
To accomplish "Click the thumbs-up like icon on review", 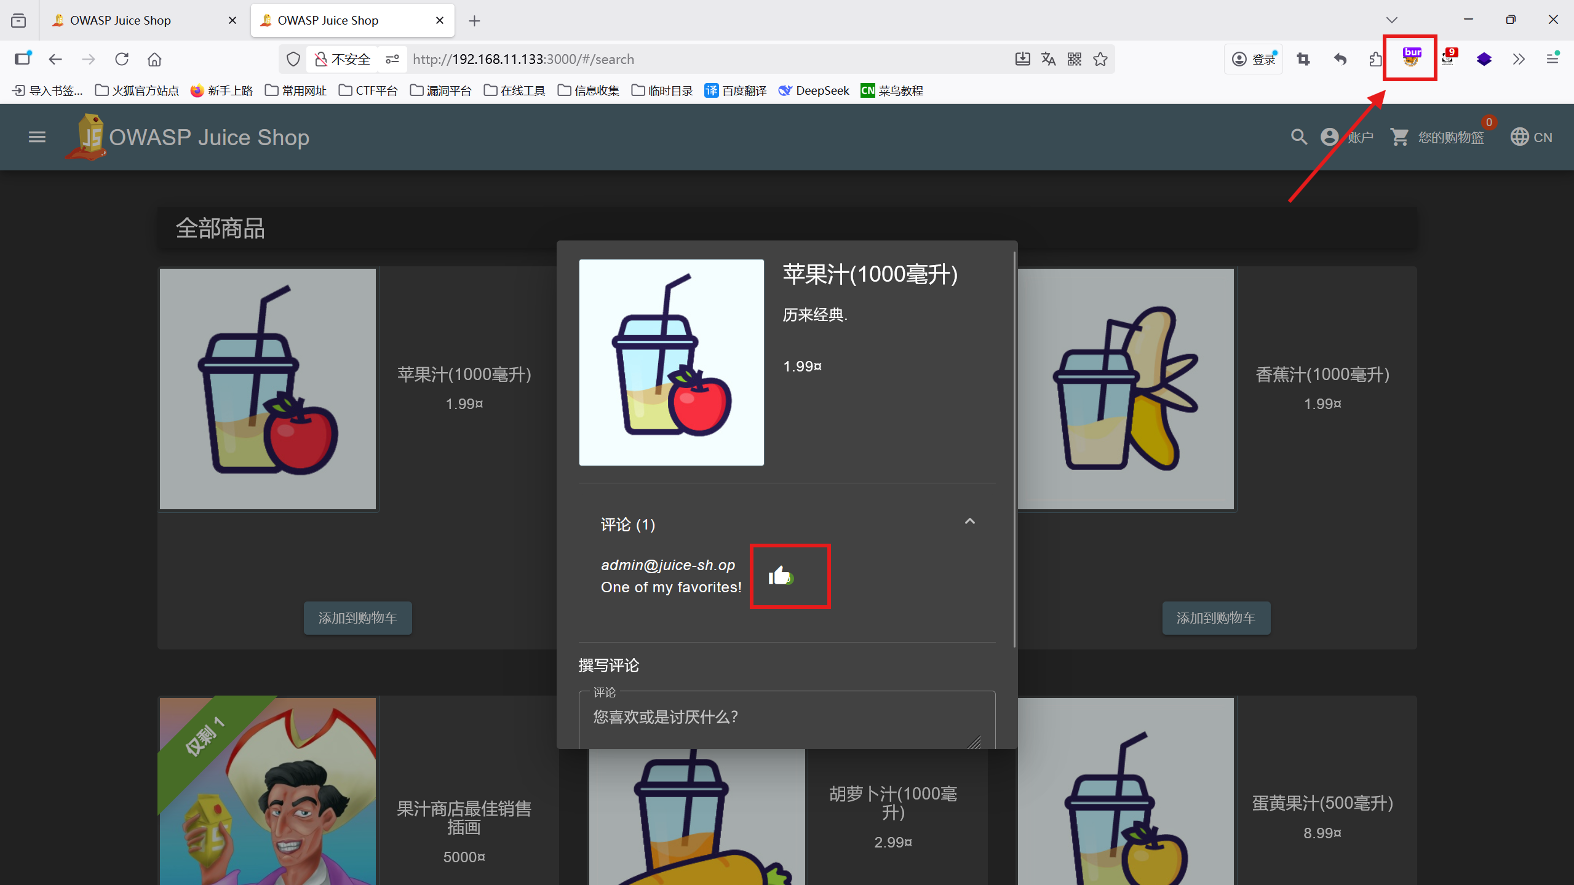I will tap(779, 576).
